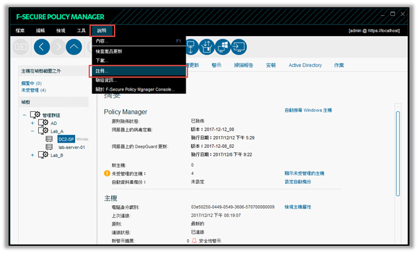
Task: Open About F-Secure Policy Manager Console entry
Action: (x=139, y=89)
